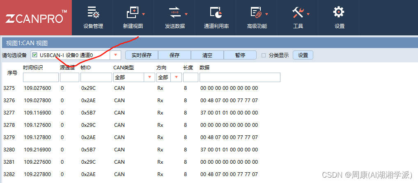Open the CAN类型 filter dropdown
Screen dimensions: 418x183
click(149, 77)
